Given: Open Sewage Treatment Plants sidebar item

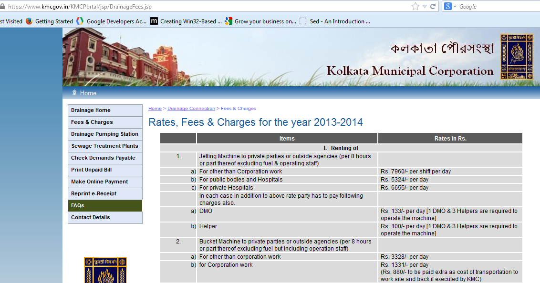Looking at the screenshot, I should pyautogui.click(x=105, y=146).
